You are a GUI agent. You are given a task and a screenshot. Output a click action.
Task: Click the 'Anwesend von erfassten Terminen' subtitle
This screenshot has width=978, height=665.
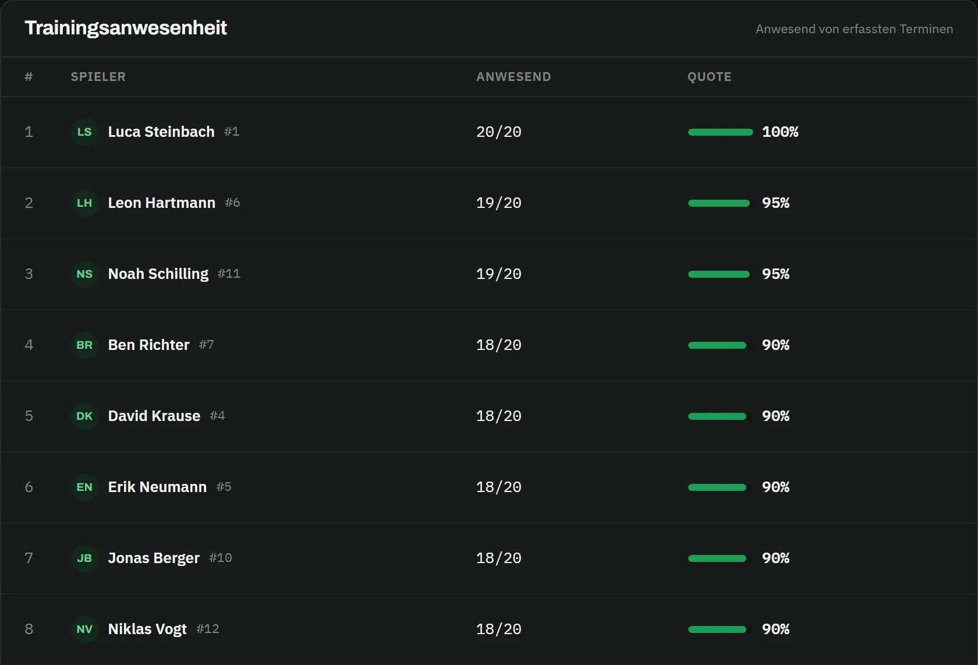pyautogui.click(x=854, y=29)
